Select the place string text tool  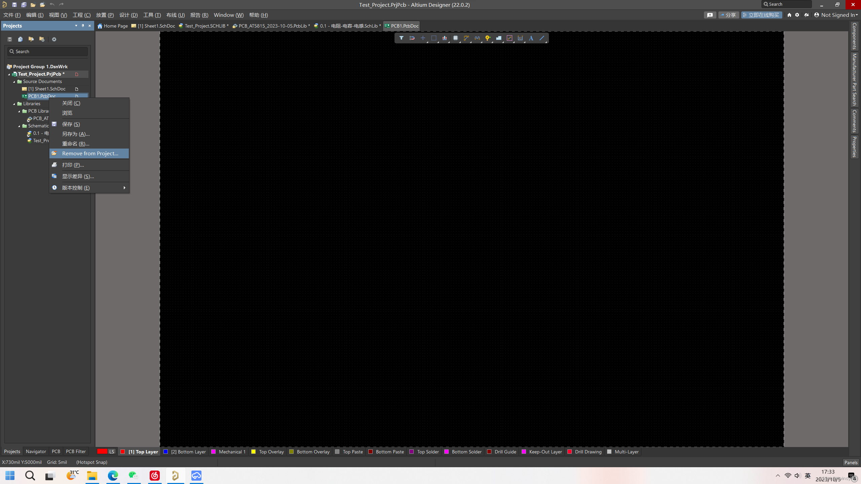(x=531, y=38)
